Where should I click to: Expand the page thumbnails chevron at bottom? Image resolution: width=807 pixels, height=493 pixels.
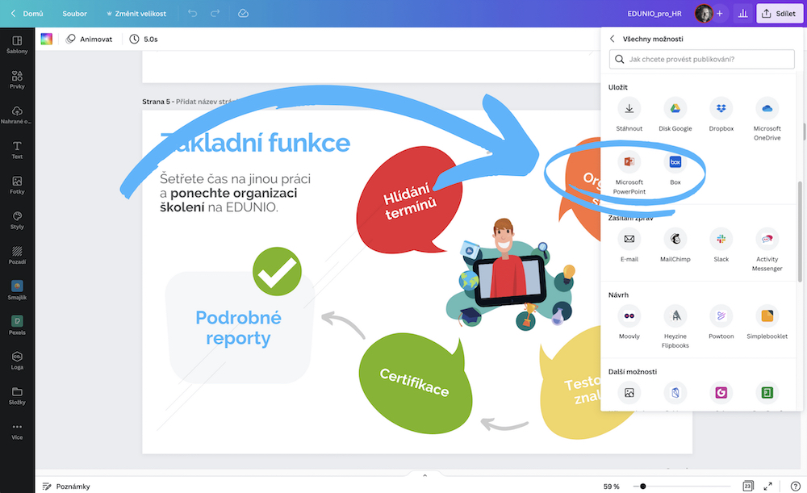tap(424, 475)
